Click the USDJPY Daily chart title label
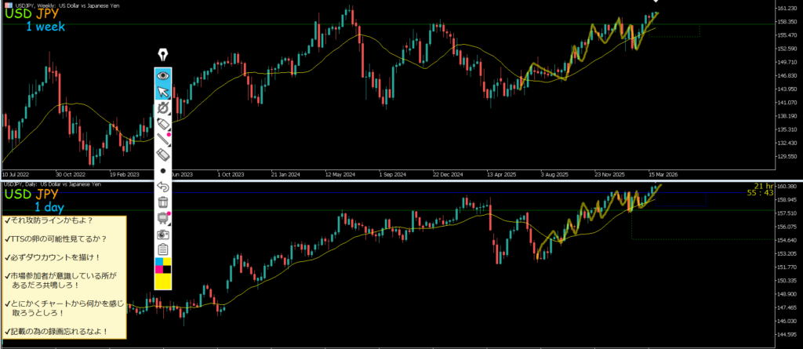The width and height of the screenshot is (803, 349). pos(52,184)
